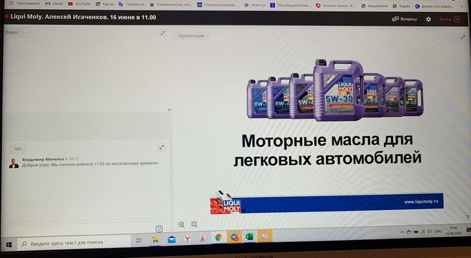Click Владимир Миненко's avatar in chat

[x=14, y=163]
